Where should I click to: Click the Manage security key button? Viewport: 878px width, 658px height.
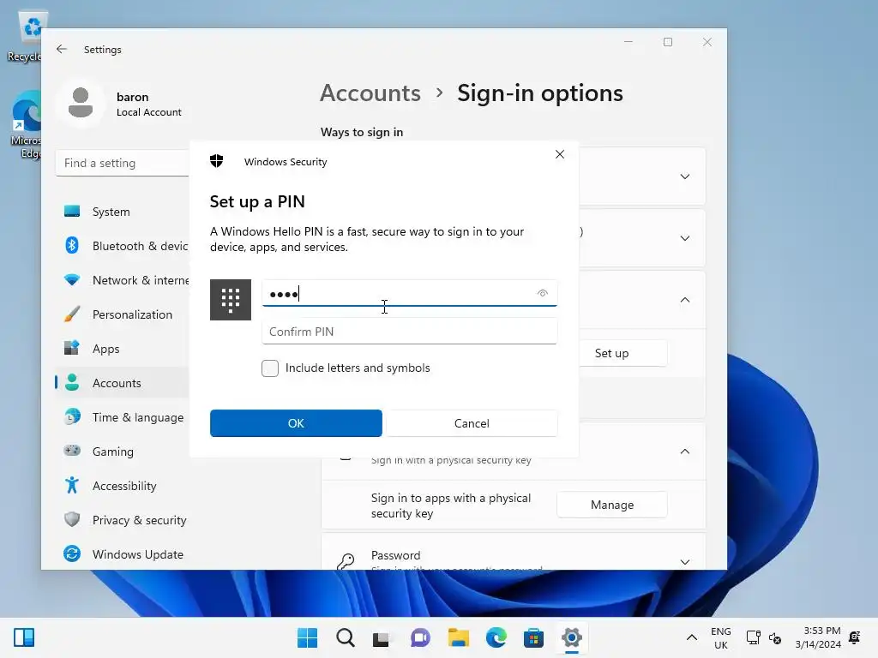[612, 505]
